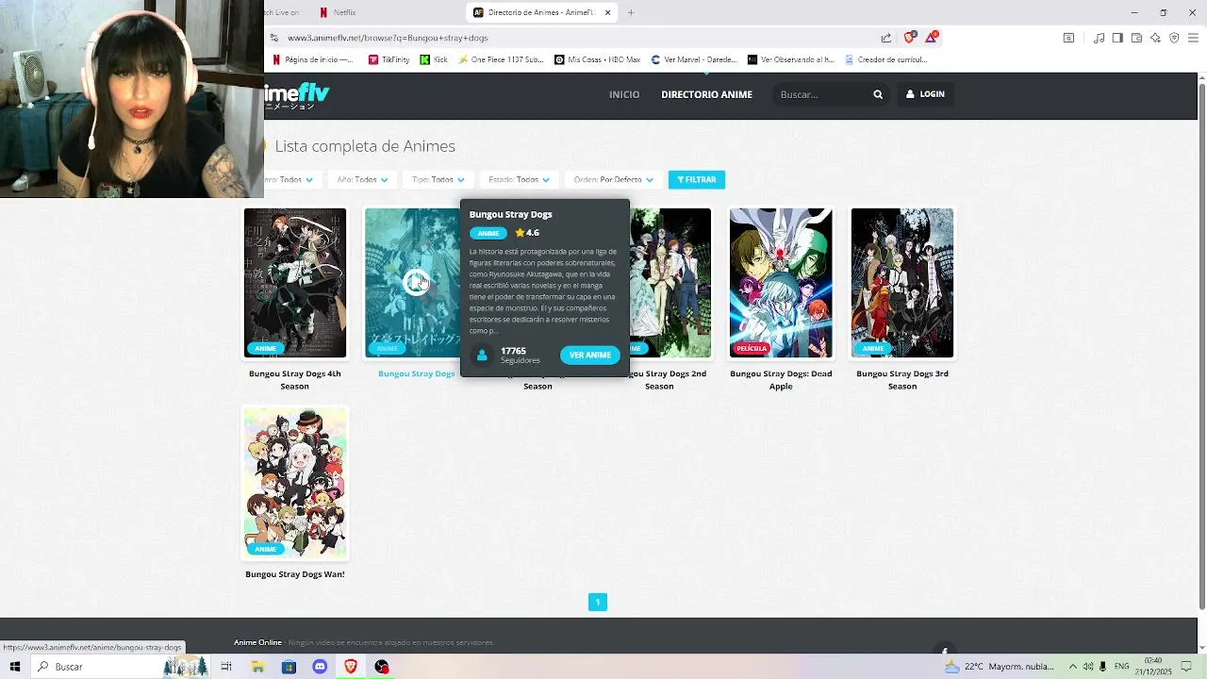This screenshot has height=679, width=1207.
Task: Click the Dead Apple movie poster
Action: click(781, 283)
